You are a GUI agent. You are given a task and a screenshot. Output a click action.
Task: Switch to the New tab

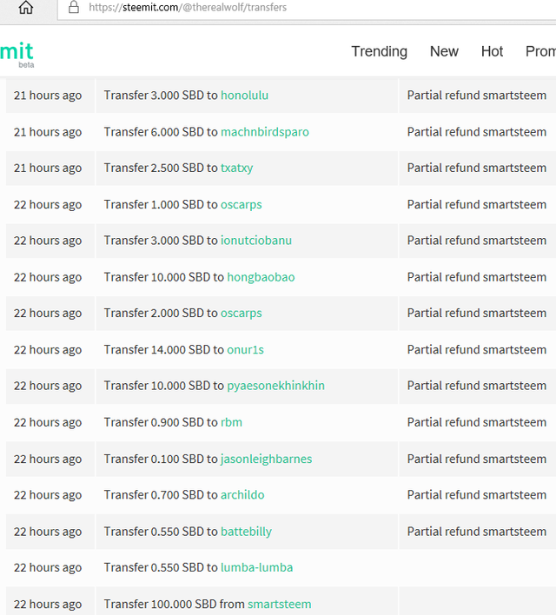click(444, 51)
